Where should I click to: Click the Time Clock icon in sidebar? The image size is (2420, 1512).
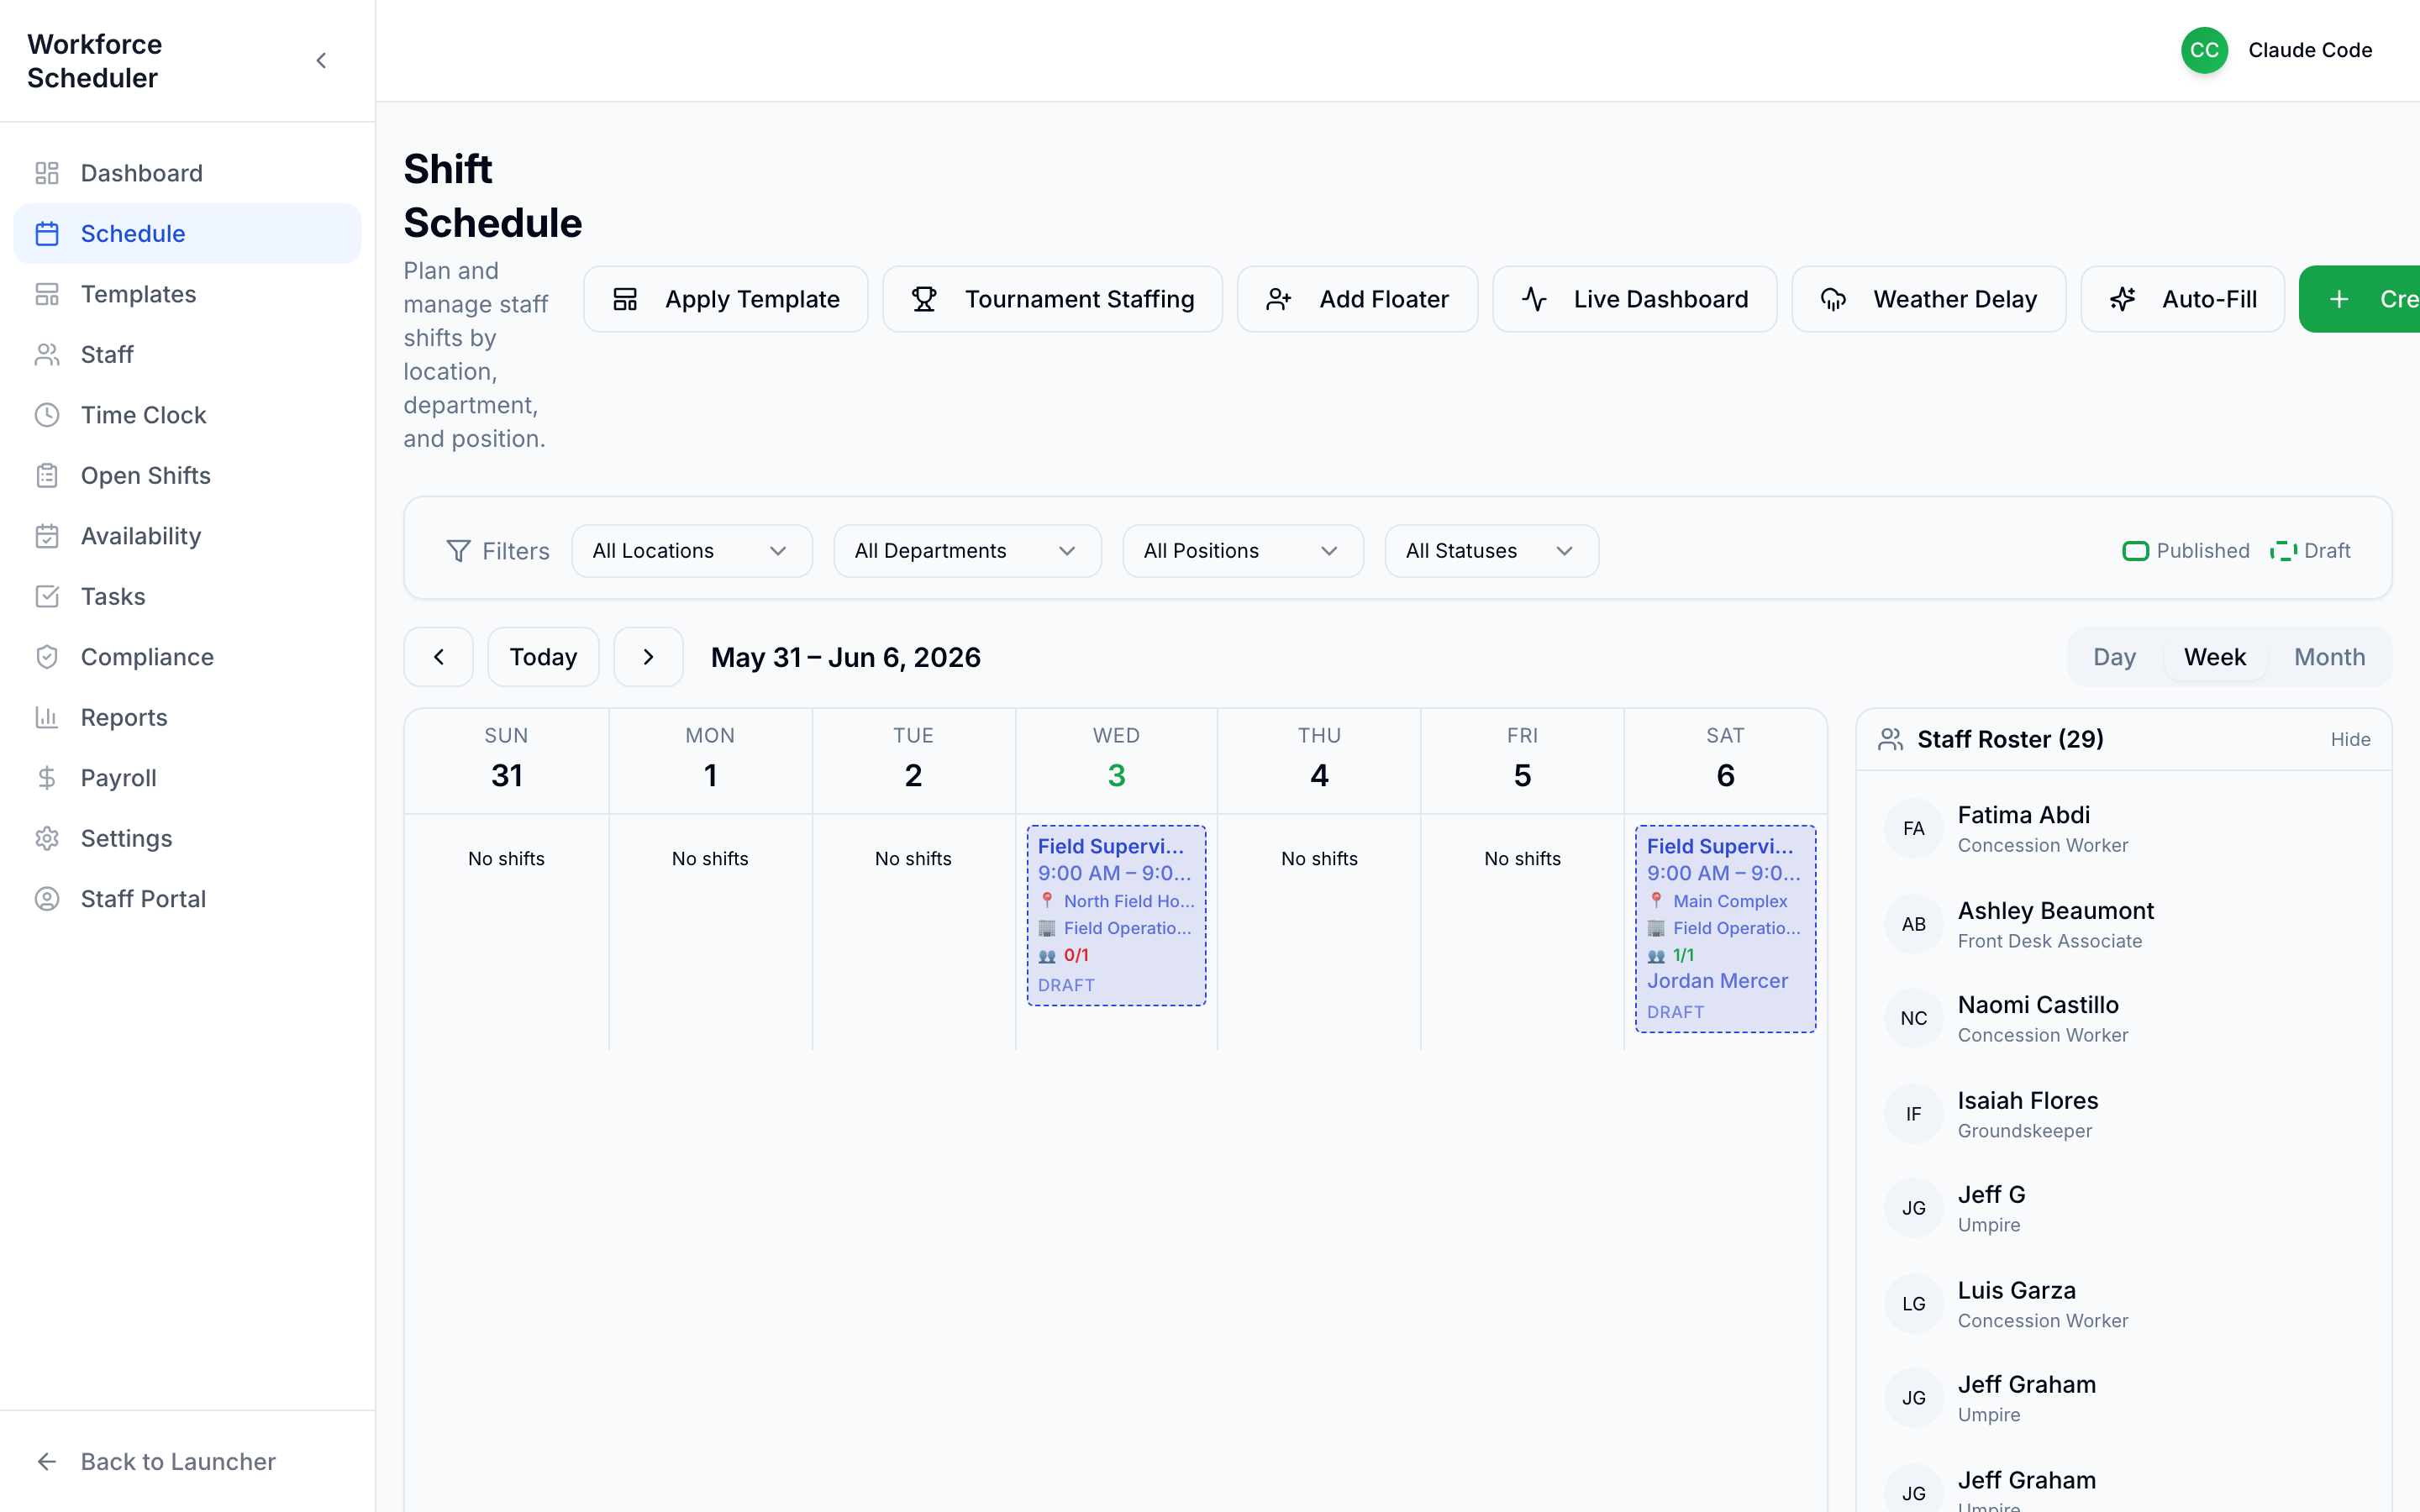[x=47, y=415]
